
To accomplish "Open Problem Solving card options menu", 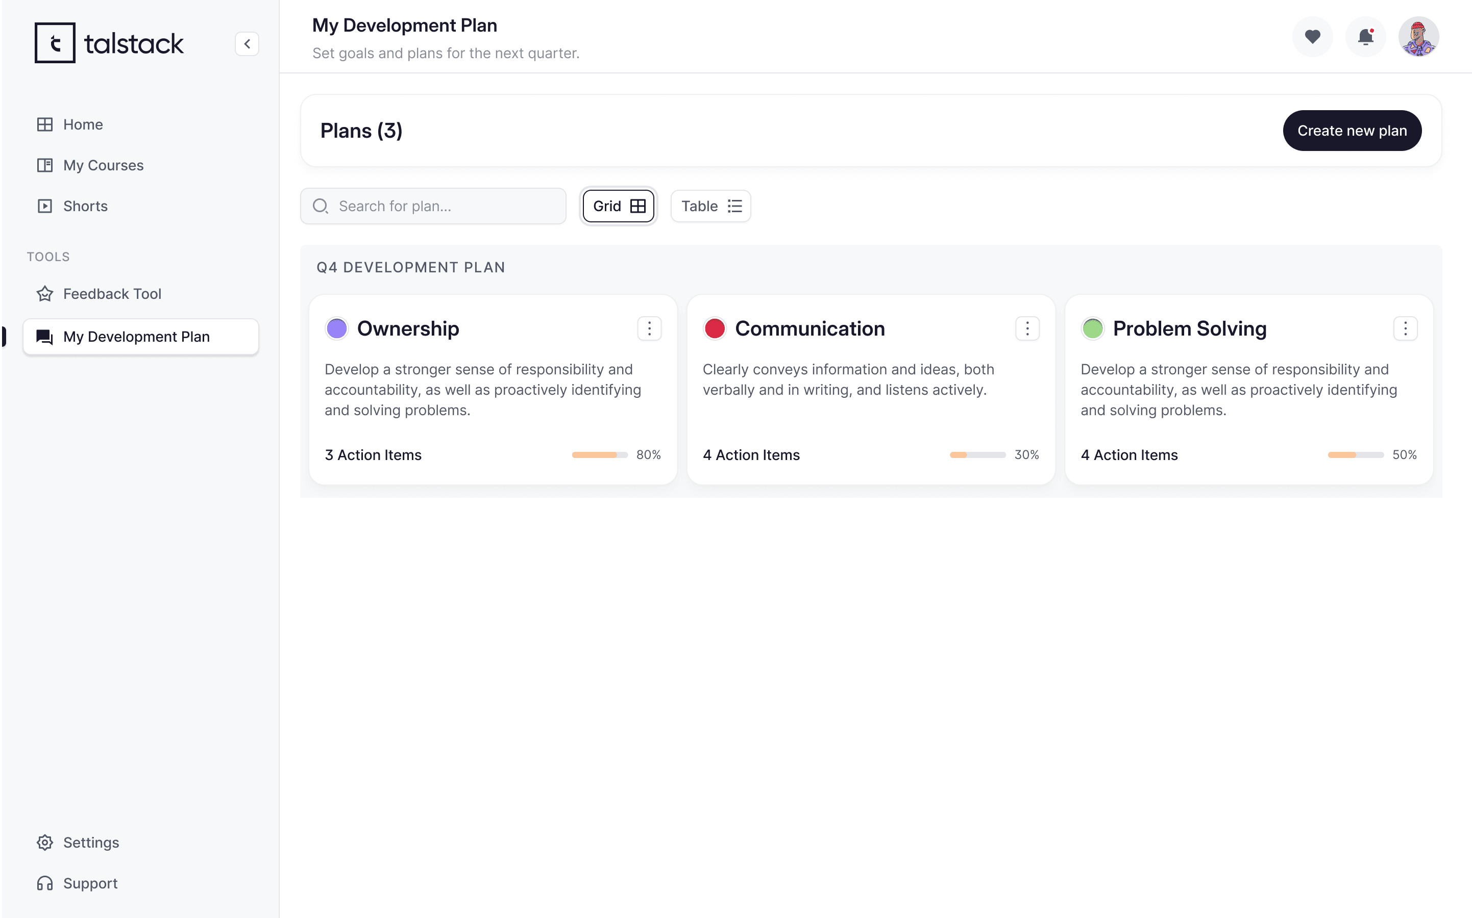I will click(x=1405, y=328).
